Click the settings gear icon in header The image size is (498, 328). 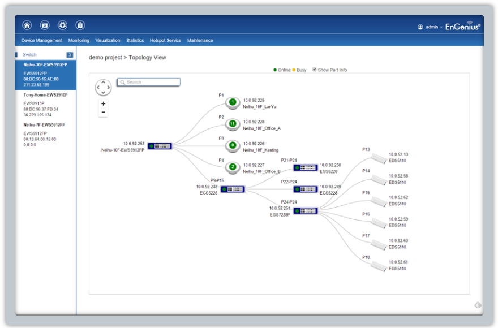(x=63, y=25)
